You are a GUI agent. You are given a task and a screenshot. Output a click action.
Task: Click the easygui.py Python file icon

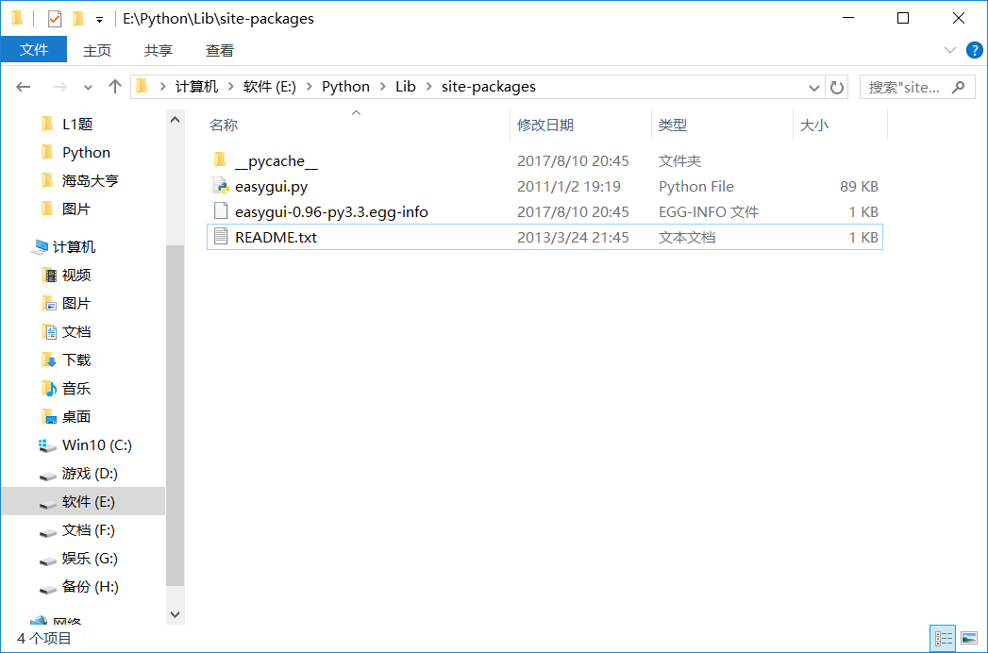pyautogui.click(x=220, y=186)
